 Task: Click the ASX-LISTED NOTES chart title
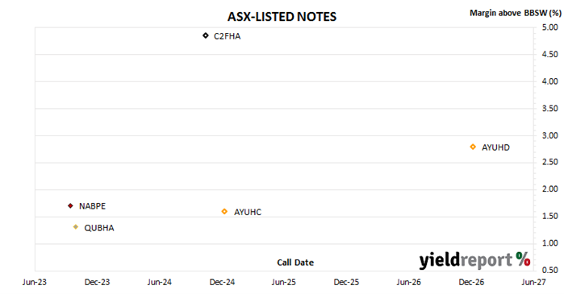[282, 17]
